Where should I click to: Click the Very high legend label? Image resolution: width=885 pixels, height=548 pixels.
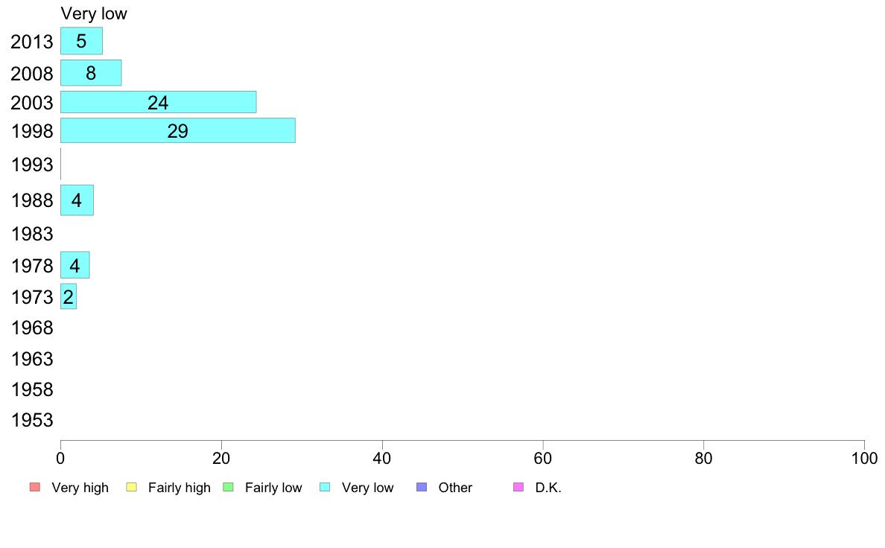click(80, 488)
